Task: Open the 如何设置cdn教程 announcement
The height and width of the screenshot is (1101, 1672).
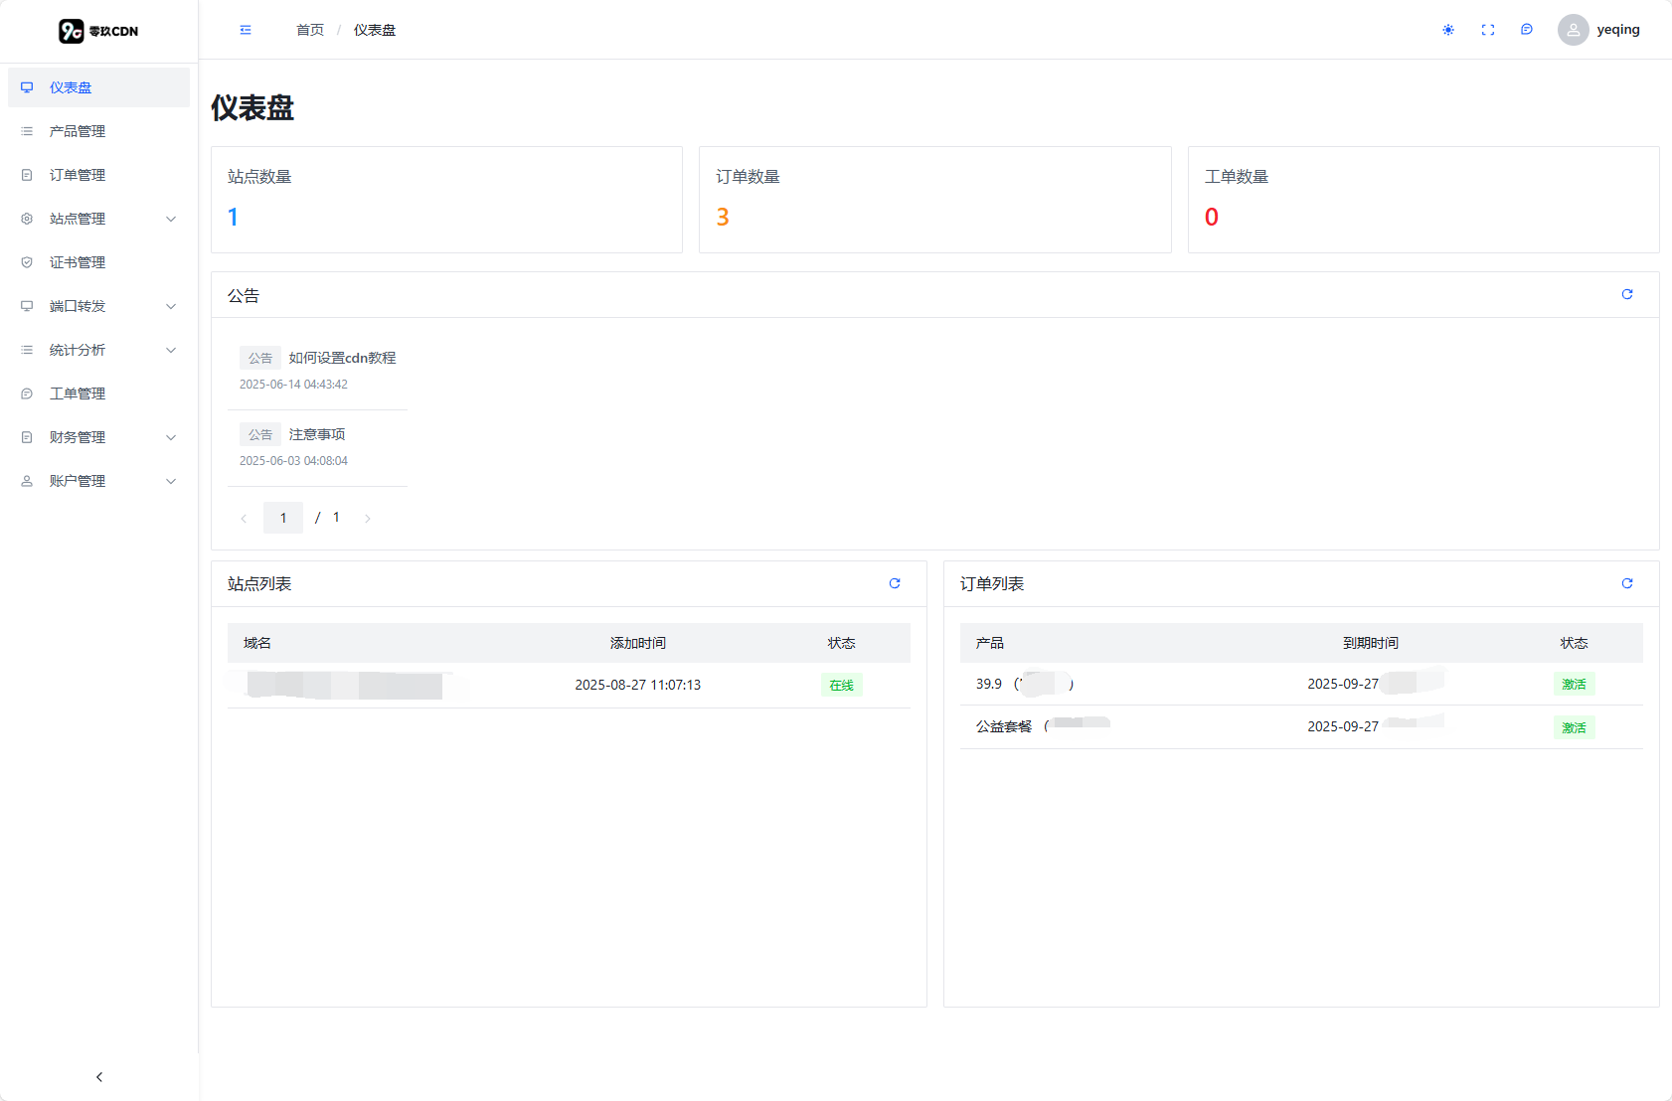Action: pyautogui.click(x=342, y=358)
